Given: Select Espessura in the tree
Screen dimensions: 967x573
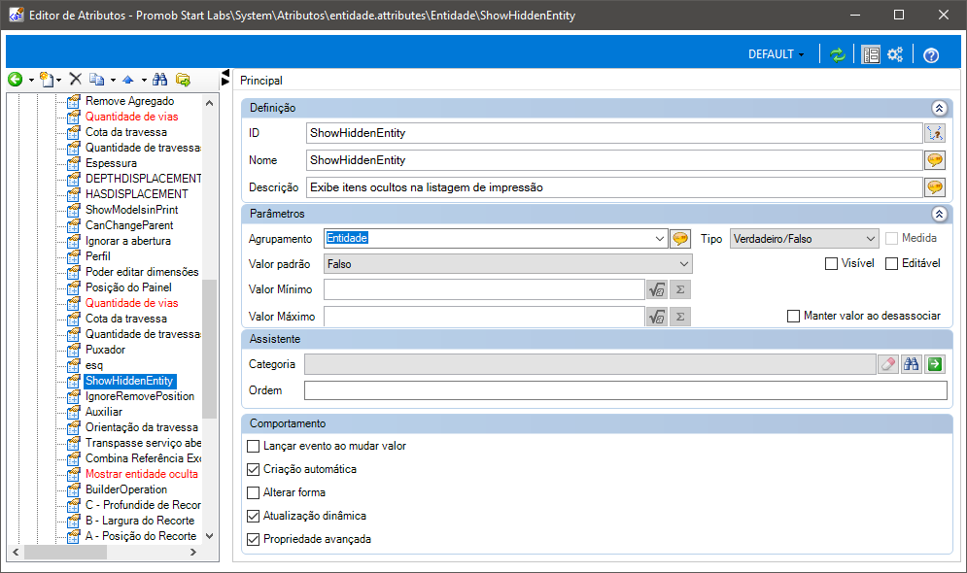Looking at the screenshot, I should coord(111,163).
